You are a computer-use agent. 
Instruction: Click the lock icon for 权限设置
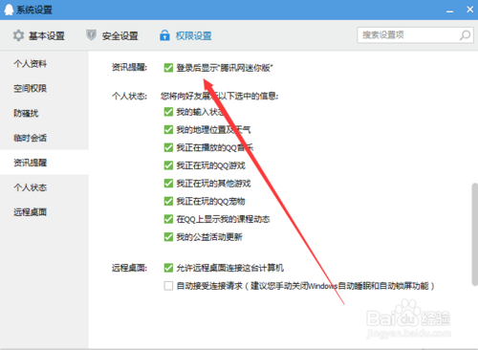click(164, 35)
